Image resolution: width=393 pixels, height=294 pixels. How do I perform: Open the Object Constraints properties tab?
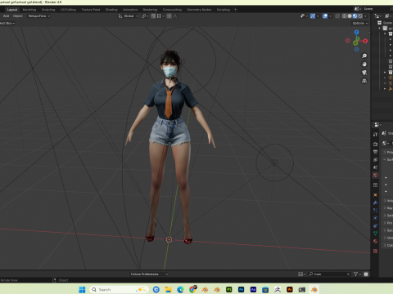click(375, 225)
